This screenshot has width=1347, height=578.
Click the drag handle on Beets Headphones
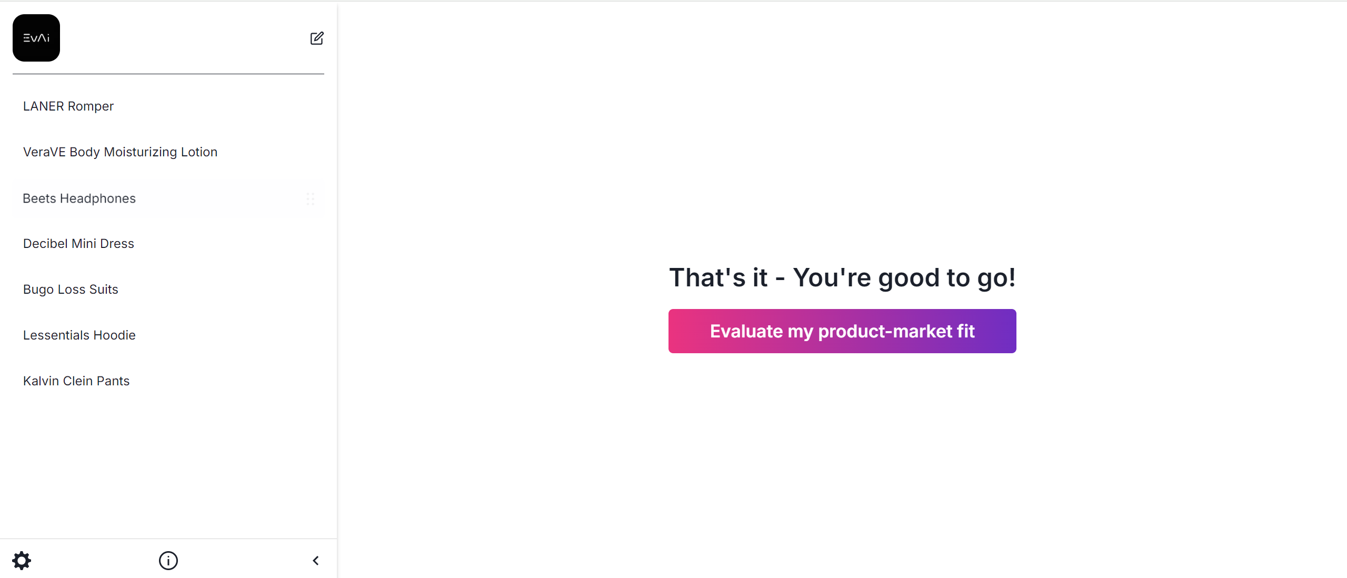coord(310,198)
